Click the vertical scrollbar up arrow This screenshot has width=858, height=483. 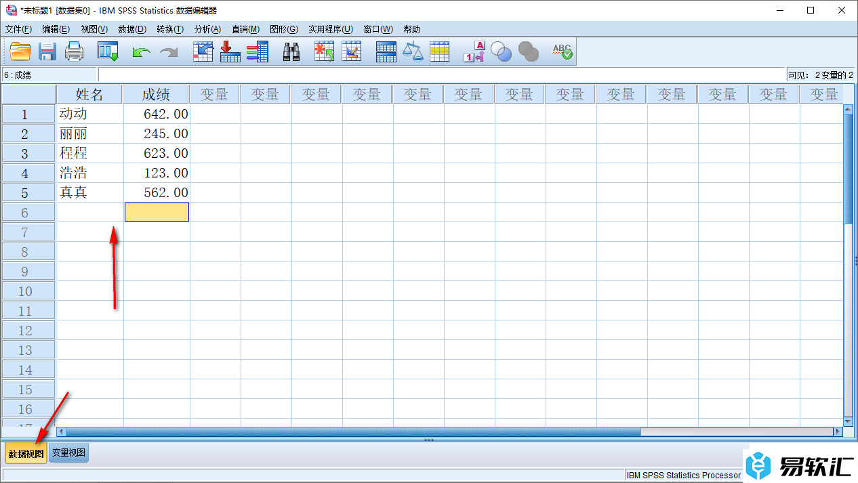[848, 108]
